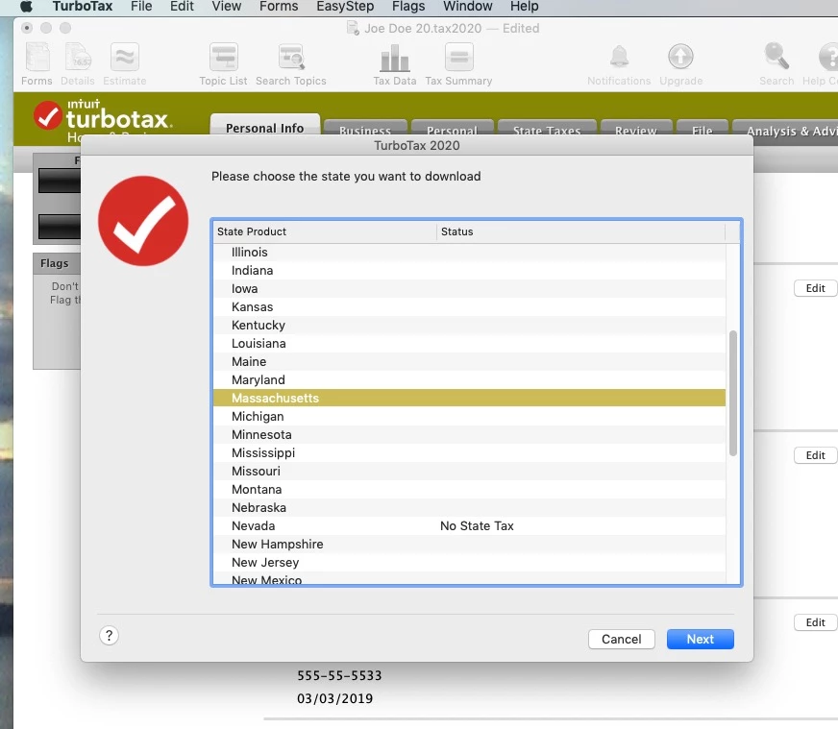
Task: Switch to the State Taxes tab
Action: point(547,129)
